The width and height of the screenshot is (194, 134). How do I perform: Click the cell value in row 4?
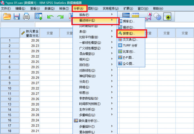coord(30,56)
